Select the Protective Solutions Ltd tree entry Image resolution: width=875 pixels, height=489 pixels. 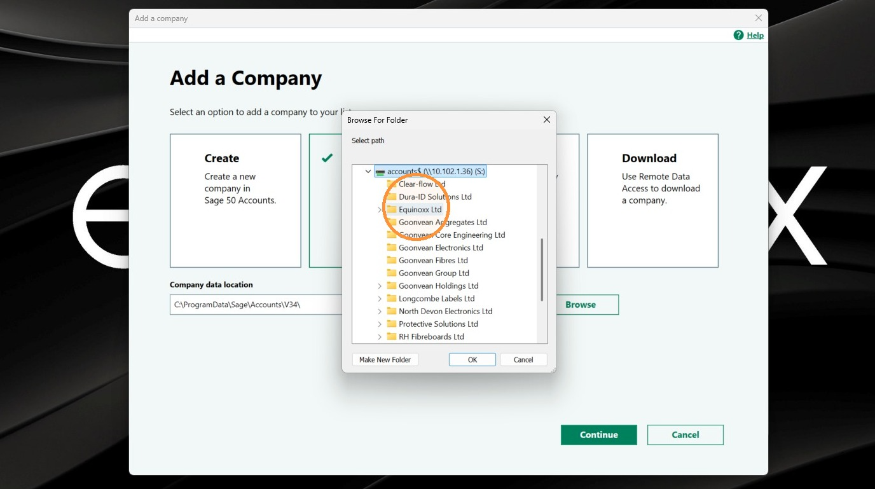[438, 324]
